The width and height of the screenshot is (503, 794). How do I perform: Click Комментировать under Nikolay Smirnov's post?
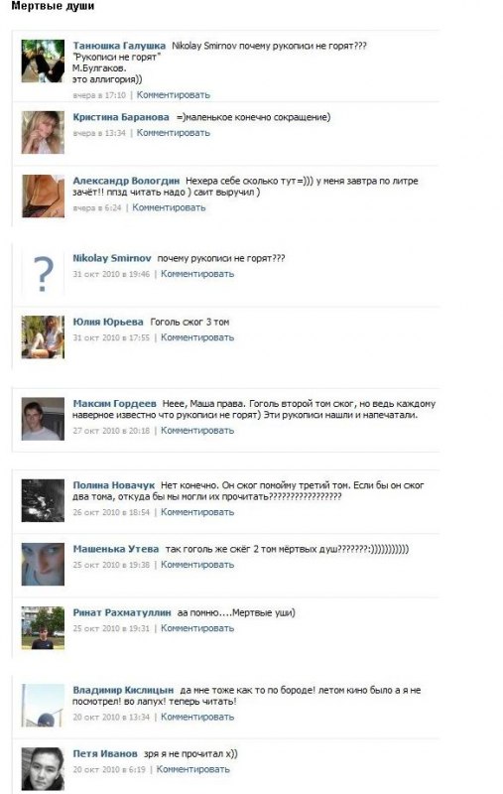(x=197, y=274)
